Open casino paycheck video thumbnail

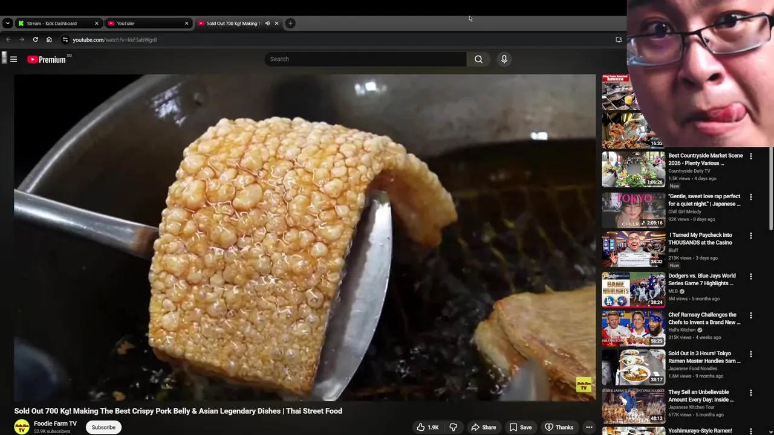pyautogui.click(x=633, y=248)
